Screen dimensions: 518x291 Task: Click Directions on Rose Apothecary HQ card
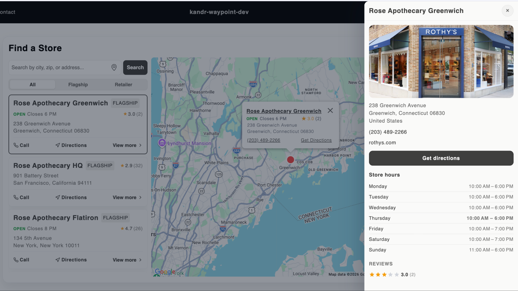pyautogui.click(x=71, y=197)
